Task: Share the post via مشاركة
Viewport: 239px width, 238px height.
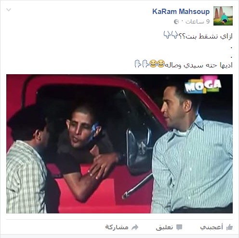Action: tap(117, 227)
